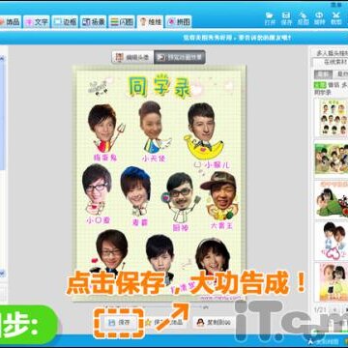348x348 pixels.
Task: Click the pink 捣蛋鬼 name label
Action: click(x=105, y=158)
